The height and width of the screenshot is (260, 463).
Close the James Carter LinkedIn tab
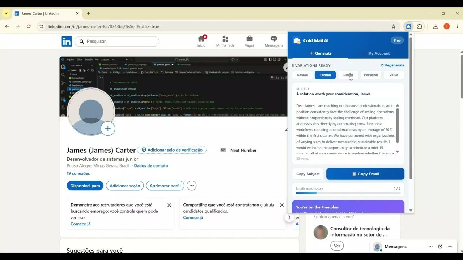click(x=77, y=13)
